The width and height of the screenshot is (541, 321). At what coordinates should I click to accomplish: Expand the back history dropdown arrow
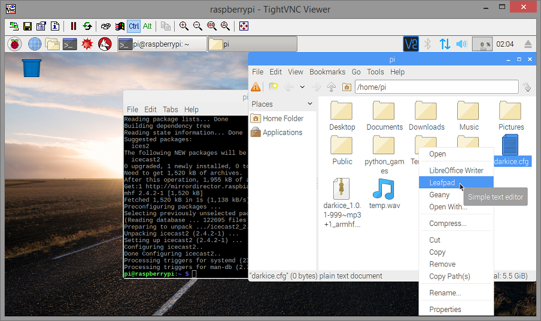[x=302, y=87]
